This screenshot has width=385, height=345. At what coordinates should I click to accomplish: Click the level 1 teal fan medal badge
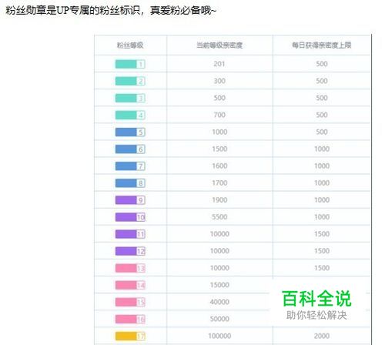(130, 64)
